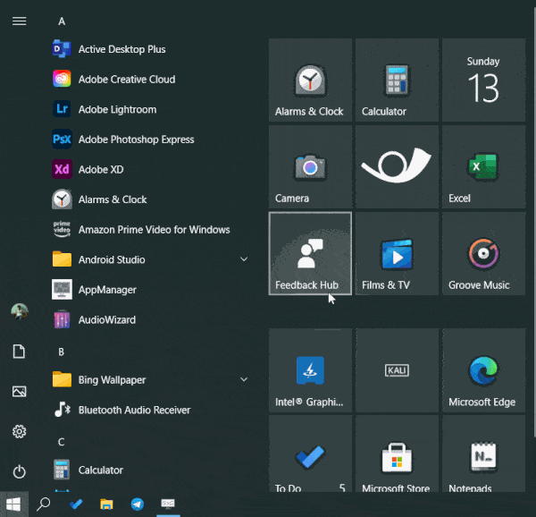Open Bluetooth Audio Receiver
536x517 pixels.
point(150,410)
